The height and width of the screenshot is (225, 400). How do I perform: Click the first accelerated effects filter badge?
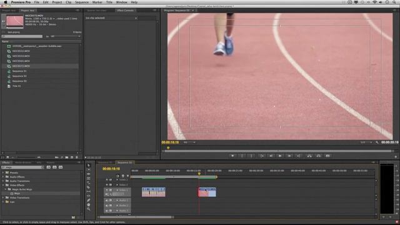[x=49, y=167]
